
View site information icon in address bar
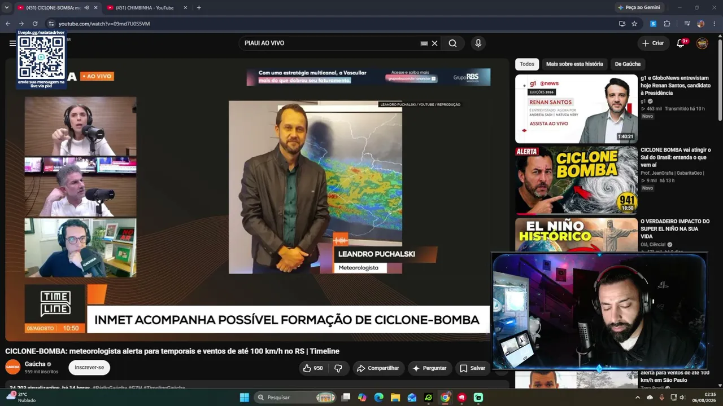[51, 24]
